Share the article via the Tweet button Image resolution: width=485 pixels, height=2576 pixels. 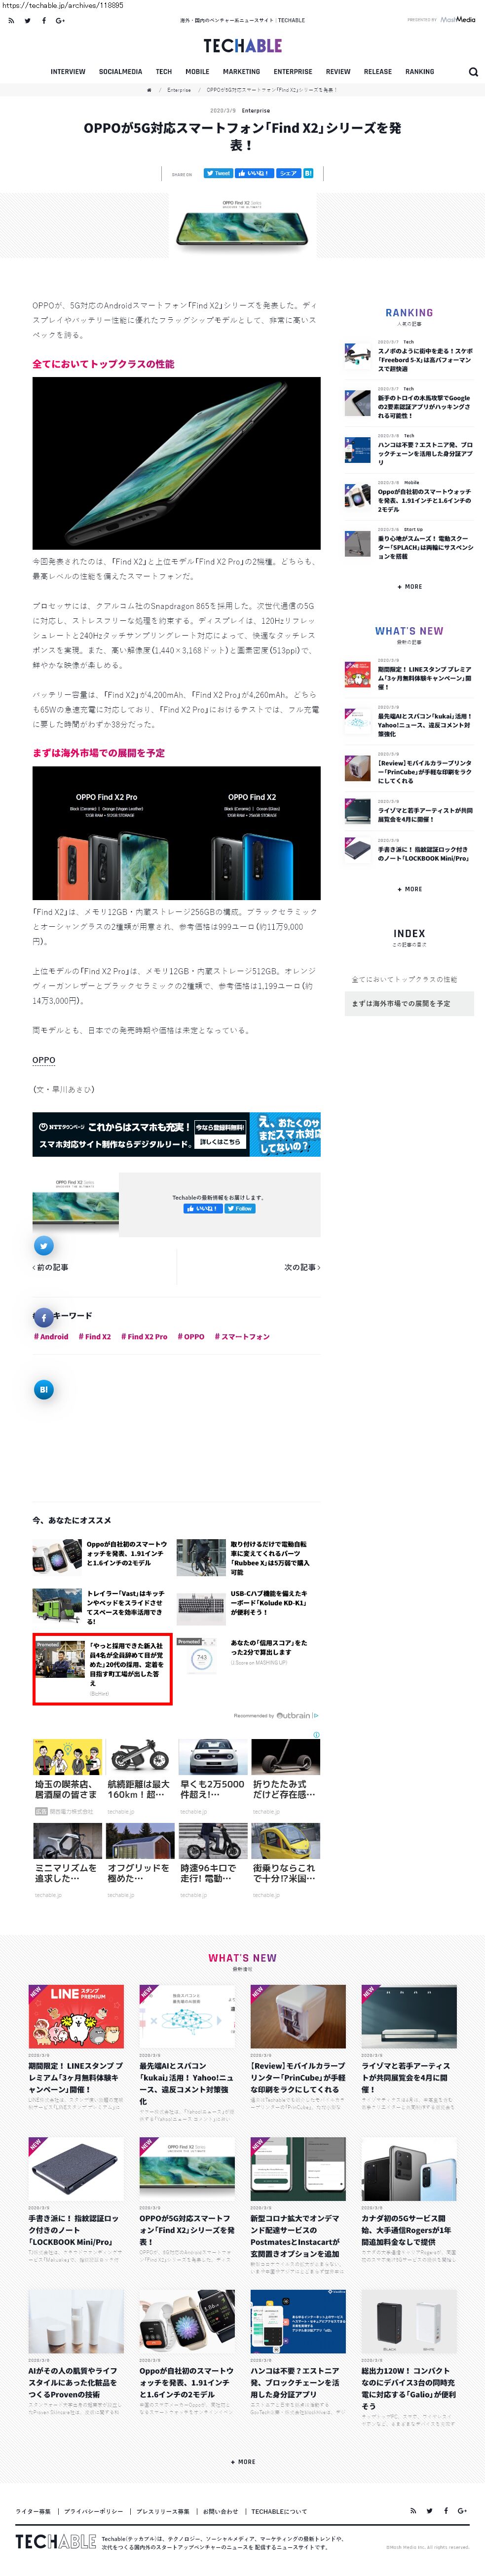(218, 173)
